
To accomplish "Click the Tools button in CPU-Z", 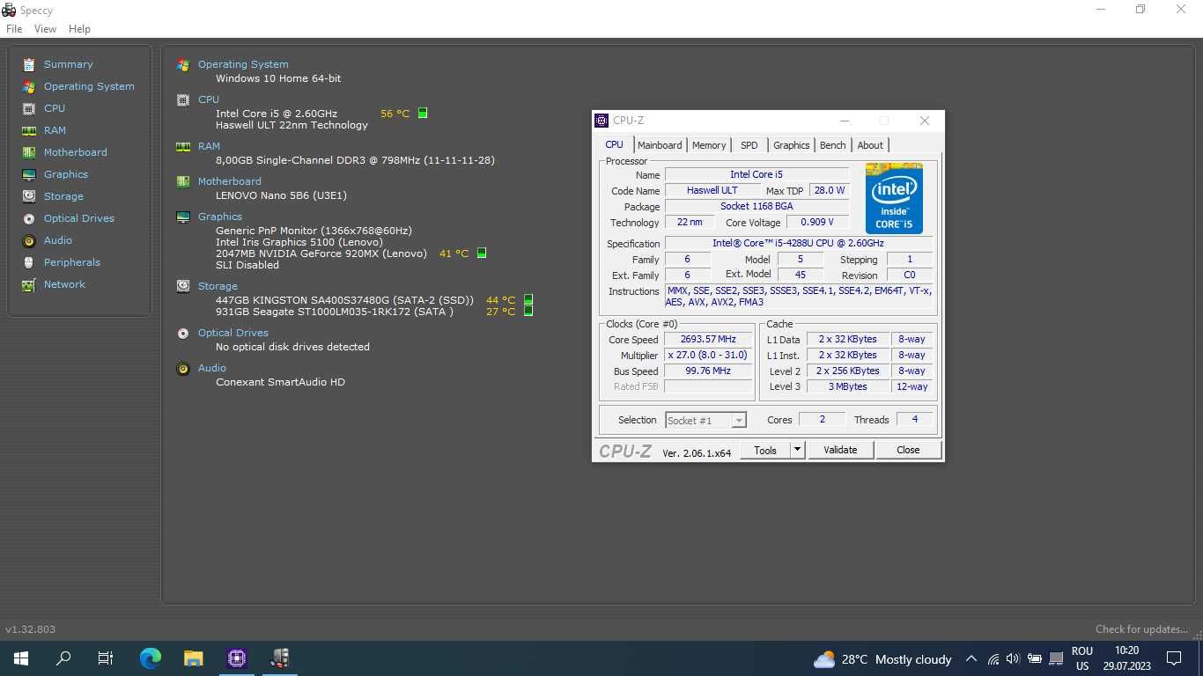I will click(x=765, y=450).
